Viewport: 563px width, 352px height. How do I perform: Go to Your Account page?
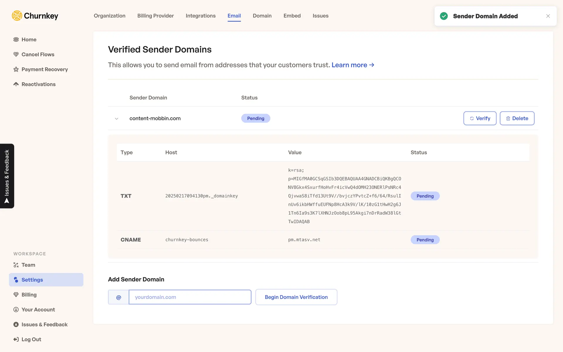38,310
